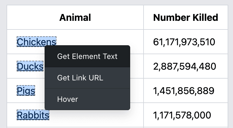The width and height of the screenshot is (233, 128).
Task: Open the Rabbits link
Action: coord(33,115)
